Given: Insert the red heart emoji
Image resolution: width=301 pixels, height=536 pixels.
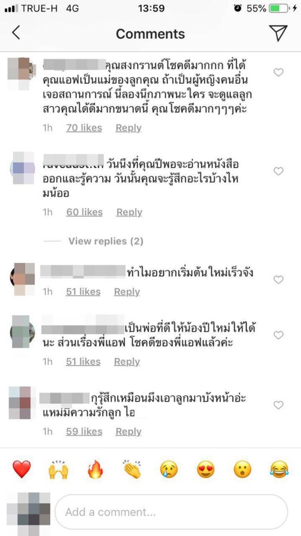Looking at the screenshot, I should tap(22, 469).
